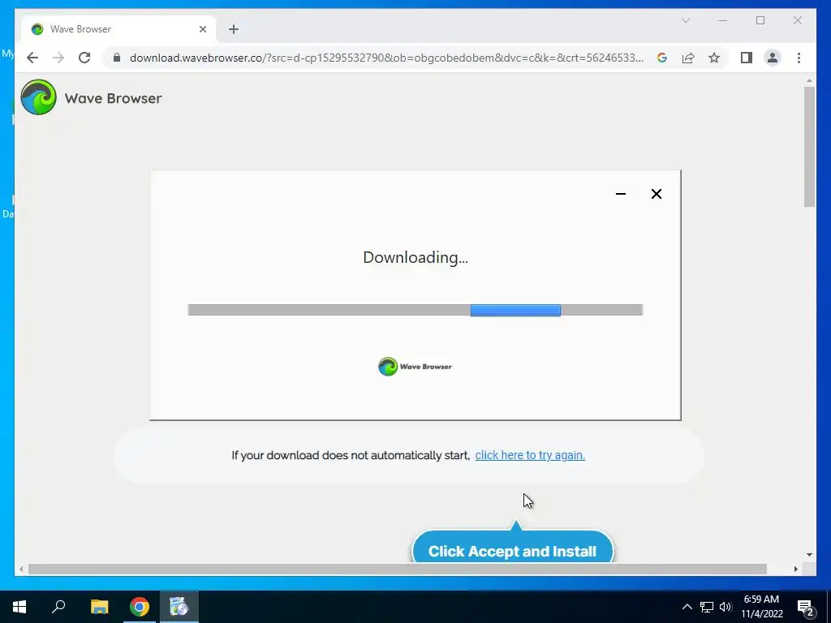Click the scroll-right arrow at the bottom
831x623 pixels.
(x=796, y=569)
